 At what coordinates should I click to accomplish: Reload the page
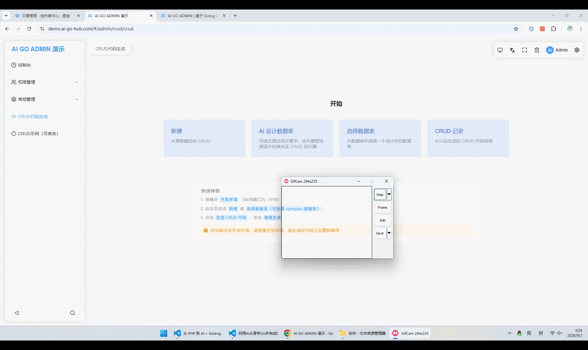coord(29,29)
